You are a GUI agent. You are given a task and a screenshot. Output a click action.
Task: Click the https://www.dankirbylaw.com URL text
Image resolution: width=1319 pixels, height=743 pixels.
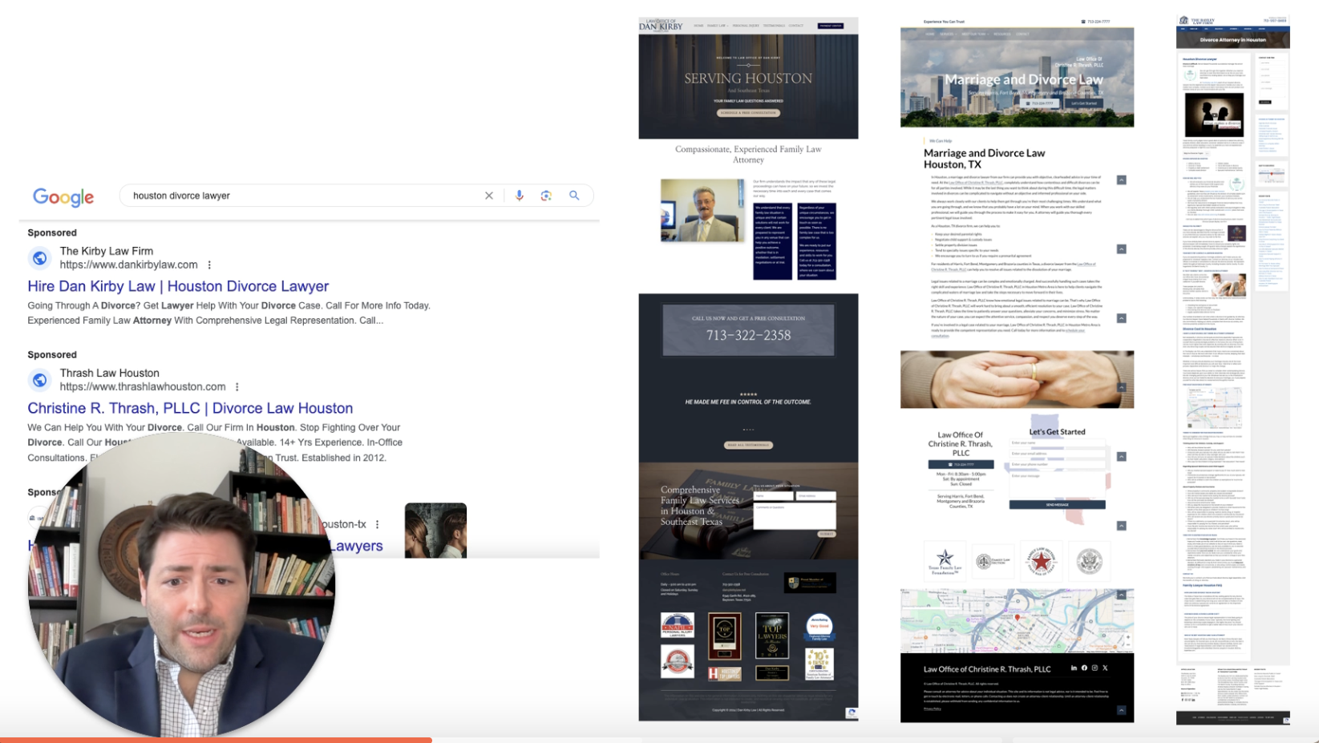[128, 264]
